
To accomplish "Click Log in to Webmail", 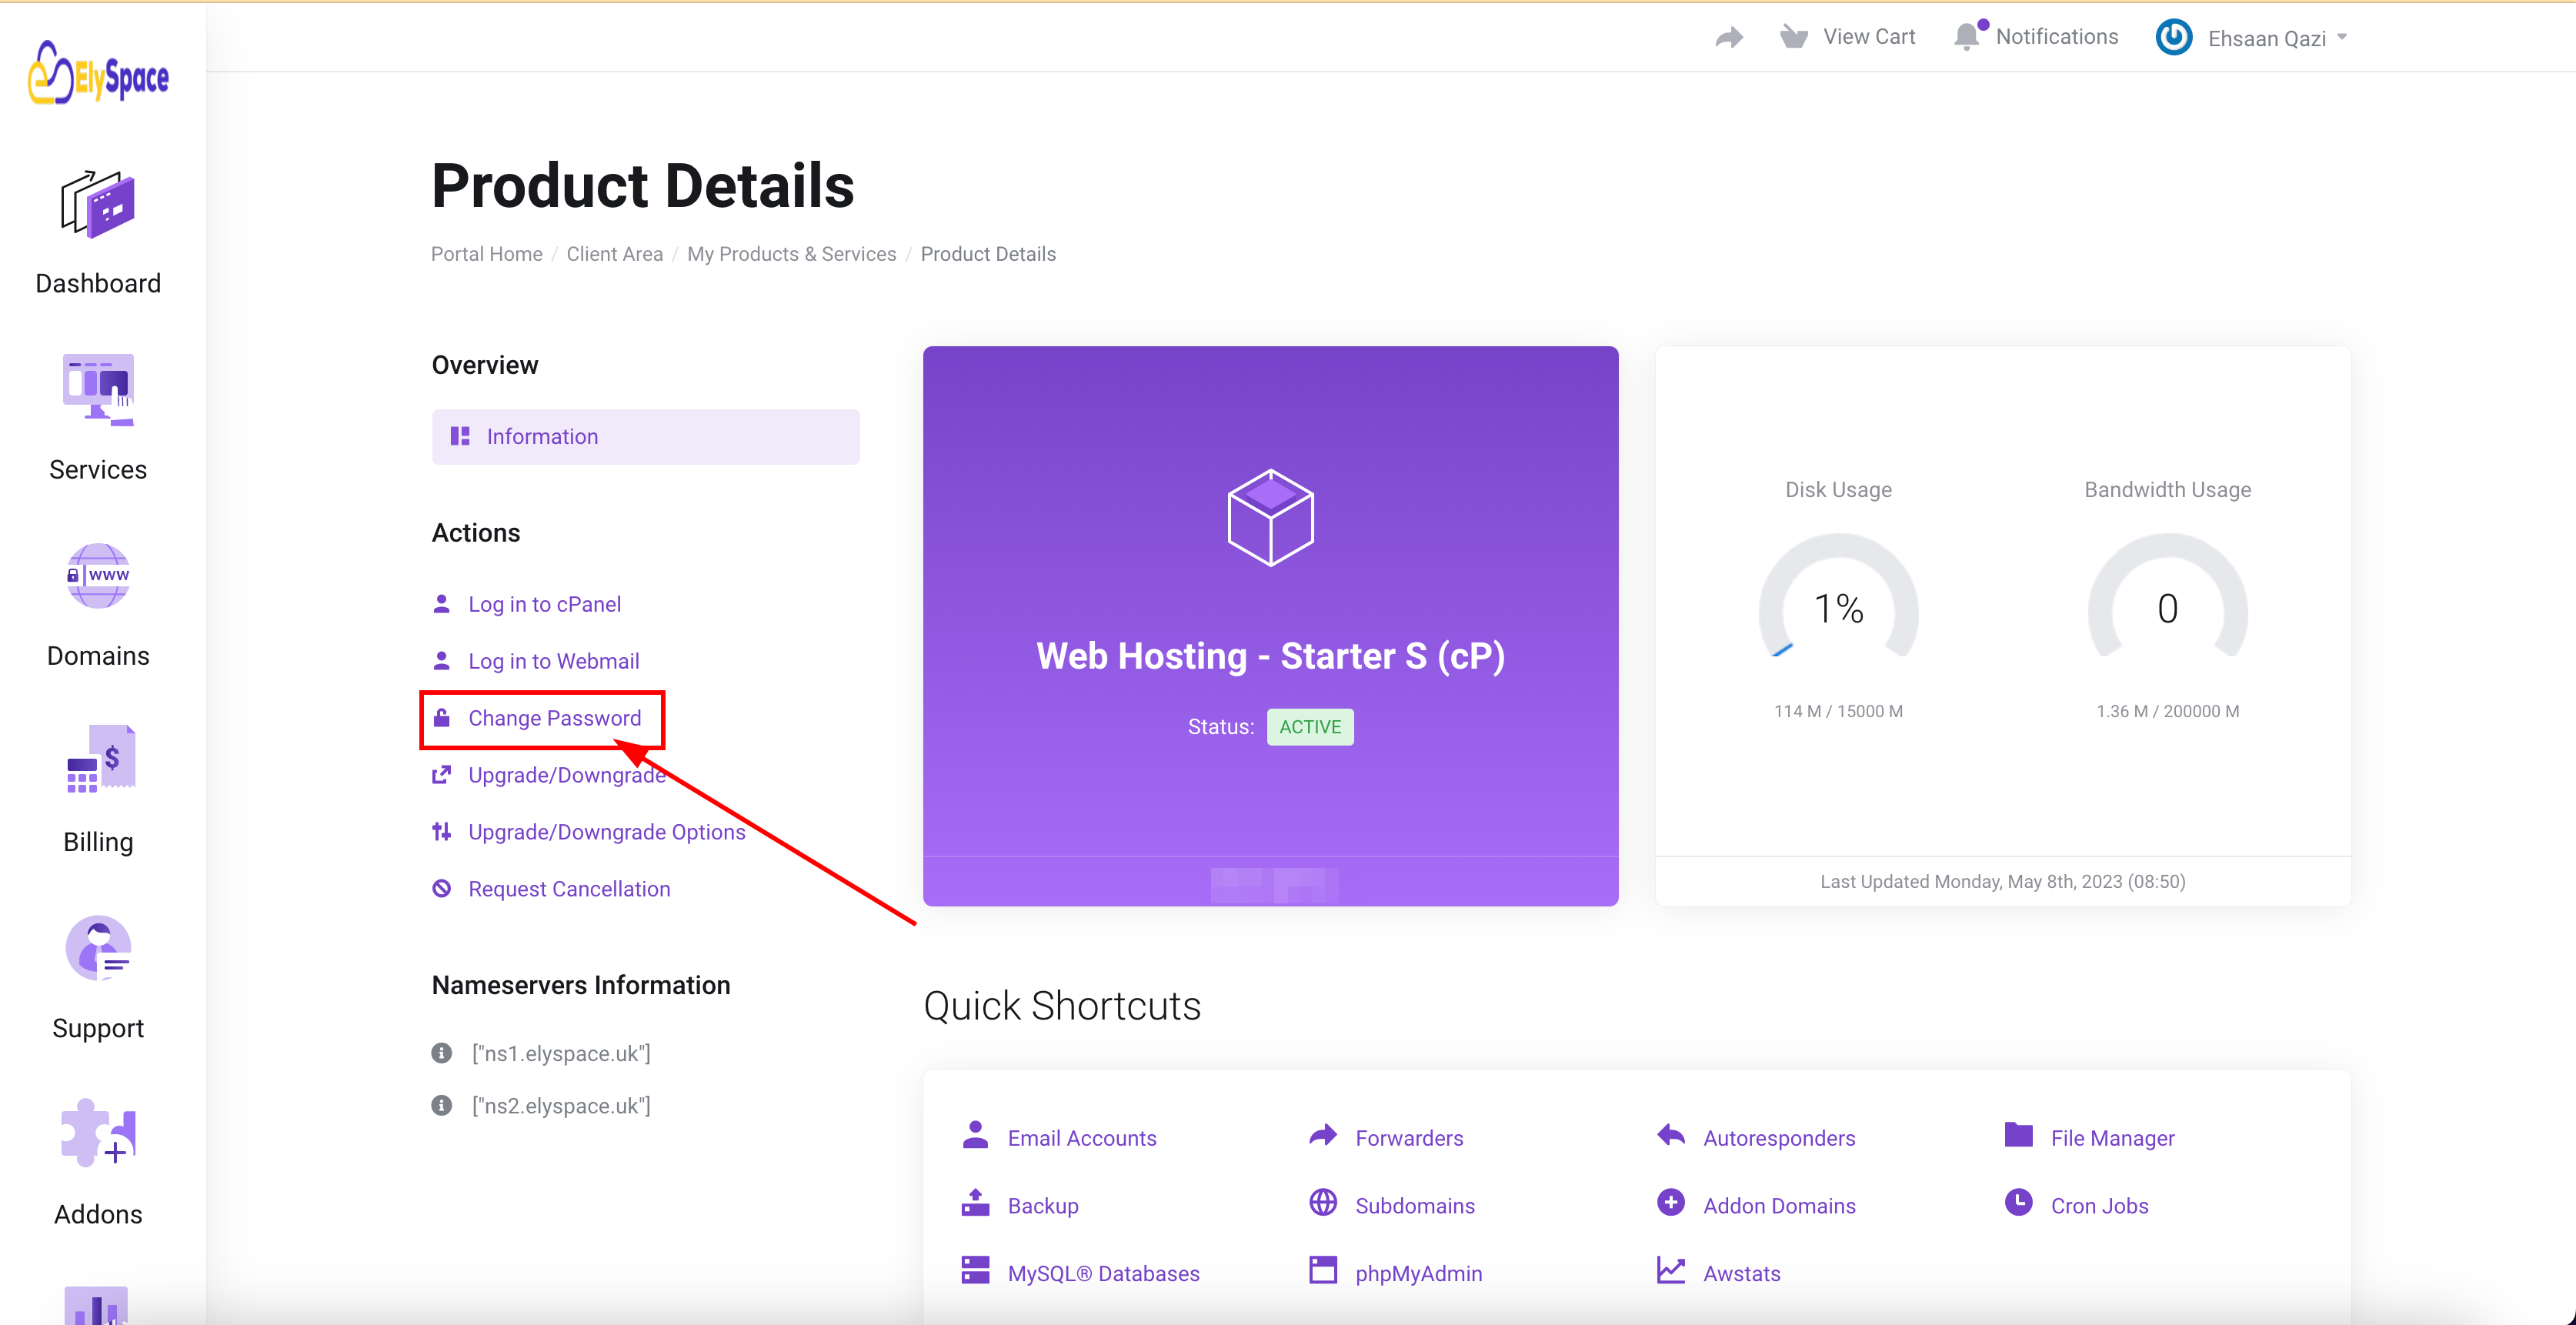I will point(553,661).
